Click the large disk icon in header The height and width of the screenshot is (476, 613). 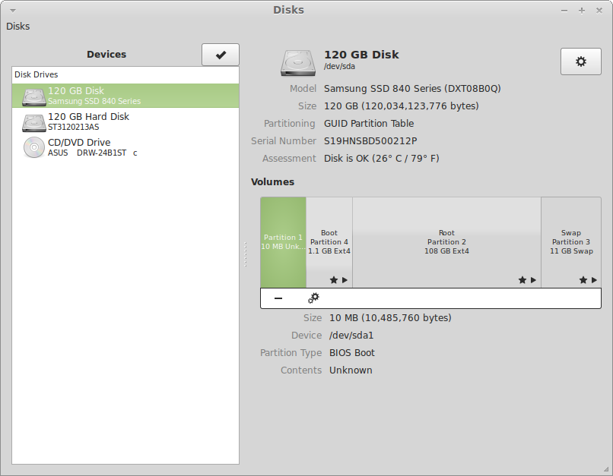click(298, 62)
